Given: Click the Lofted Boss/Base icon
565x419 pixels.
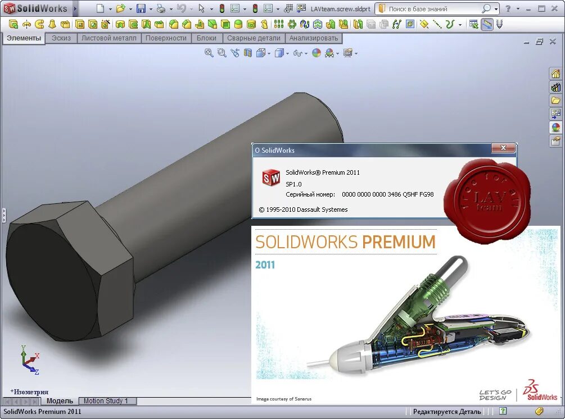Looking at the screenshot, I should (x=52, y=24).
